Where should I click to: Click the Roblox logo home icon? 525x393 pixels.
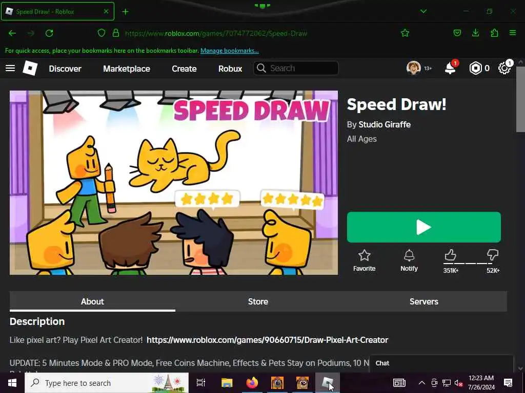pos(30,68)
